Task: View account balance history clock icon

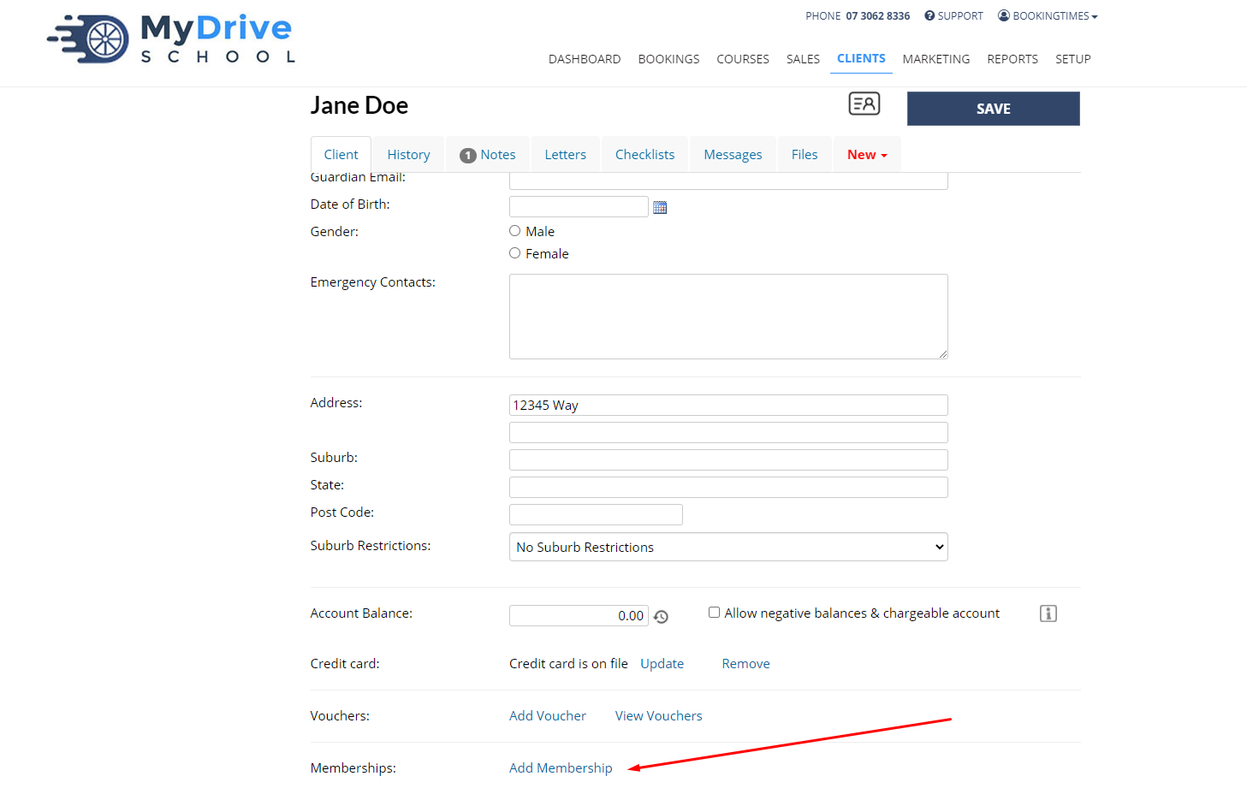Action: pyautogui.click(x=661, y=616)
